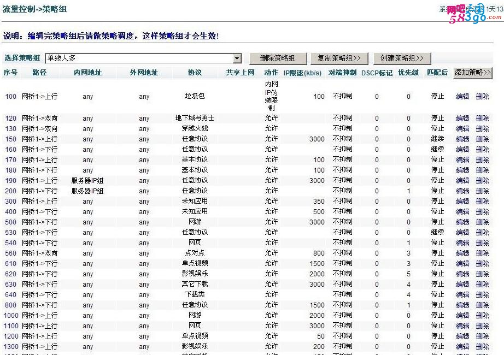Click the 创建策略组>> button
Screen dimensions: 504x355
pos(402,58)
